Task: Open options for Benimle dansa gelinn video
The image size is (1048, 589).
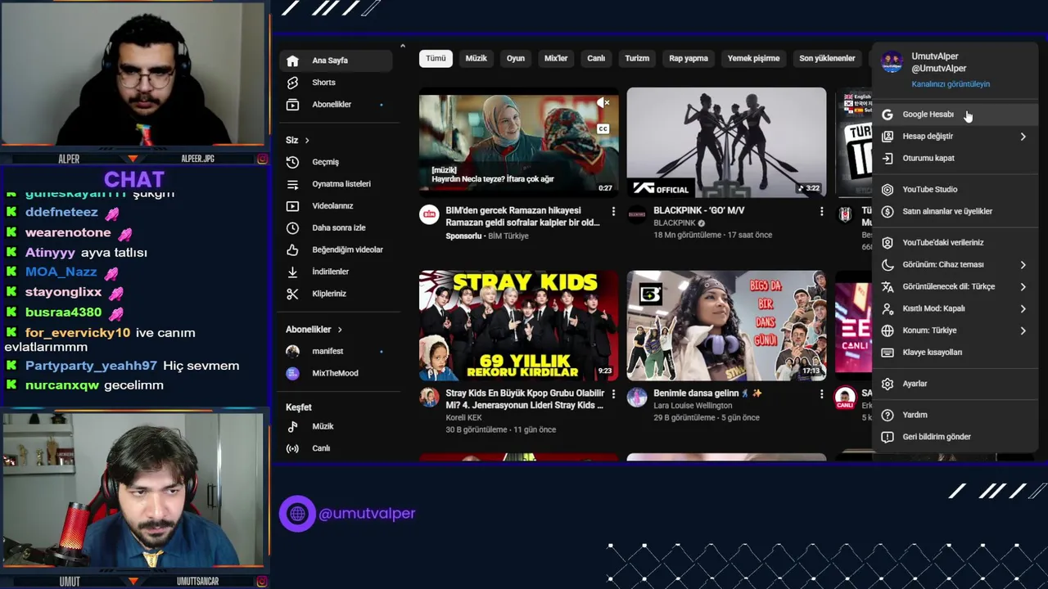Action: (821, 394)
